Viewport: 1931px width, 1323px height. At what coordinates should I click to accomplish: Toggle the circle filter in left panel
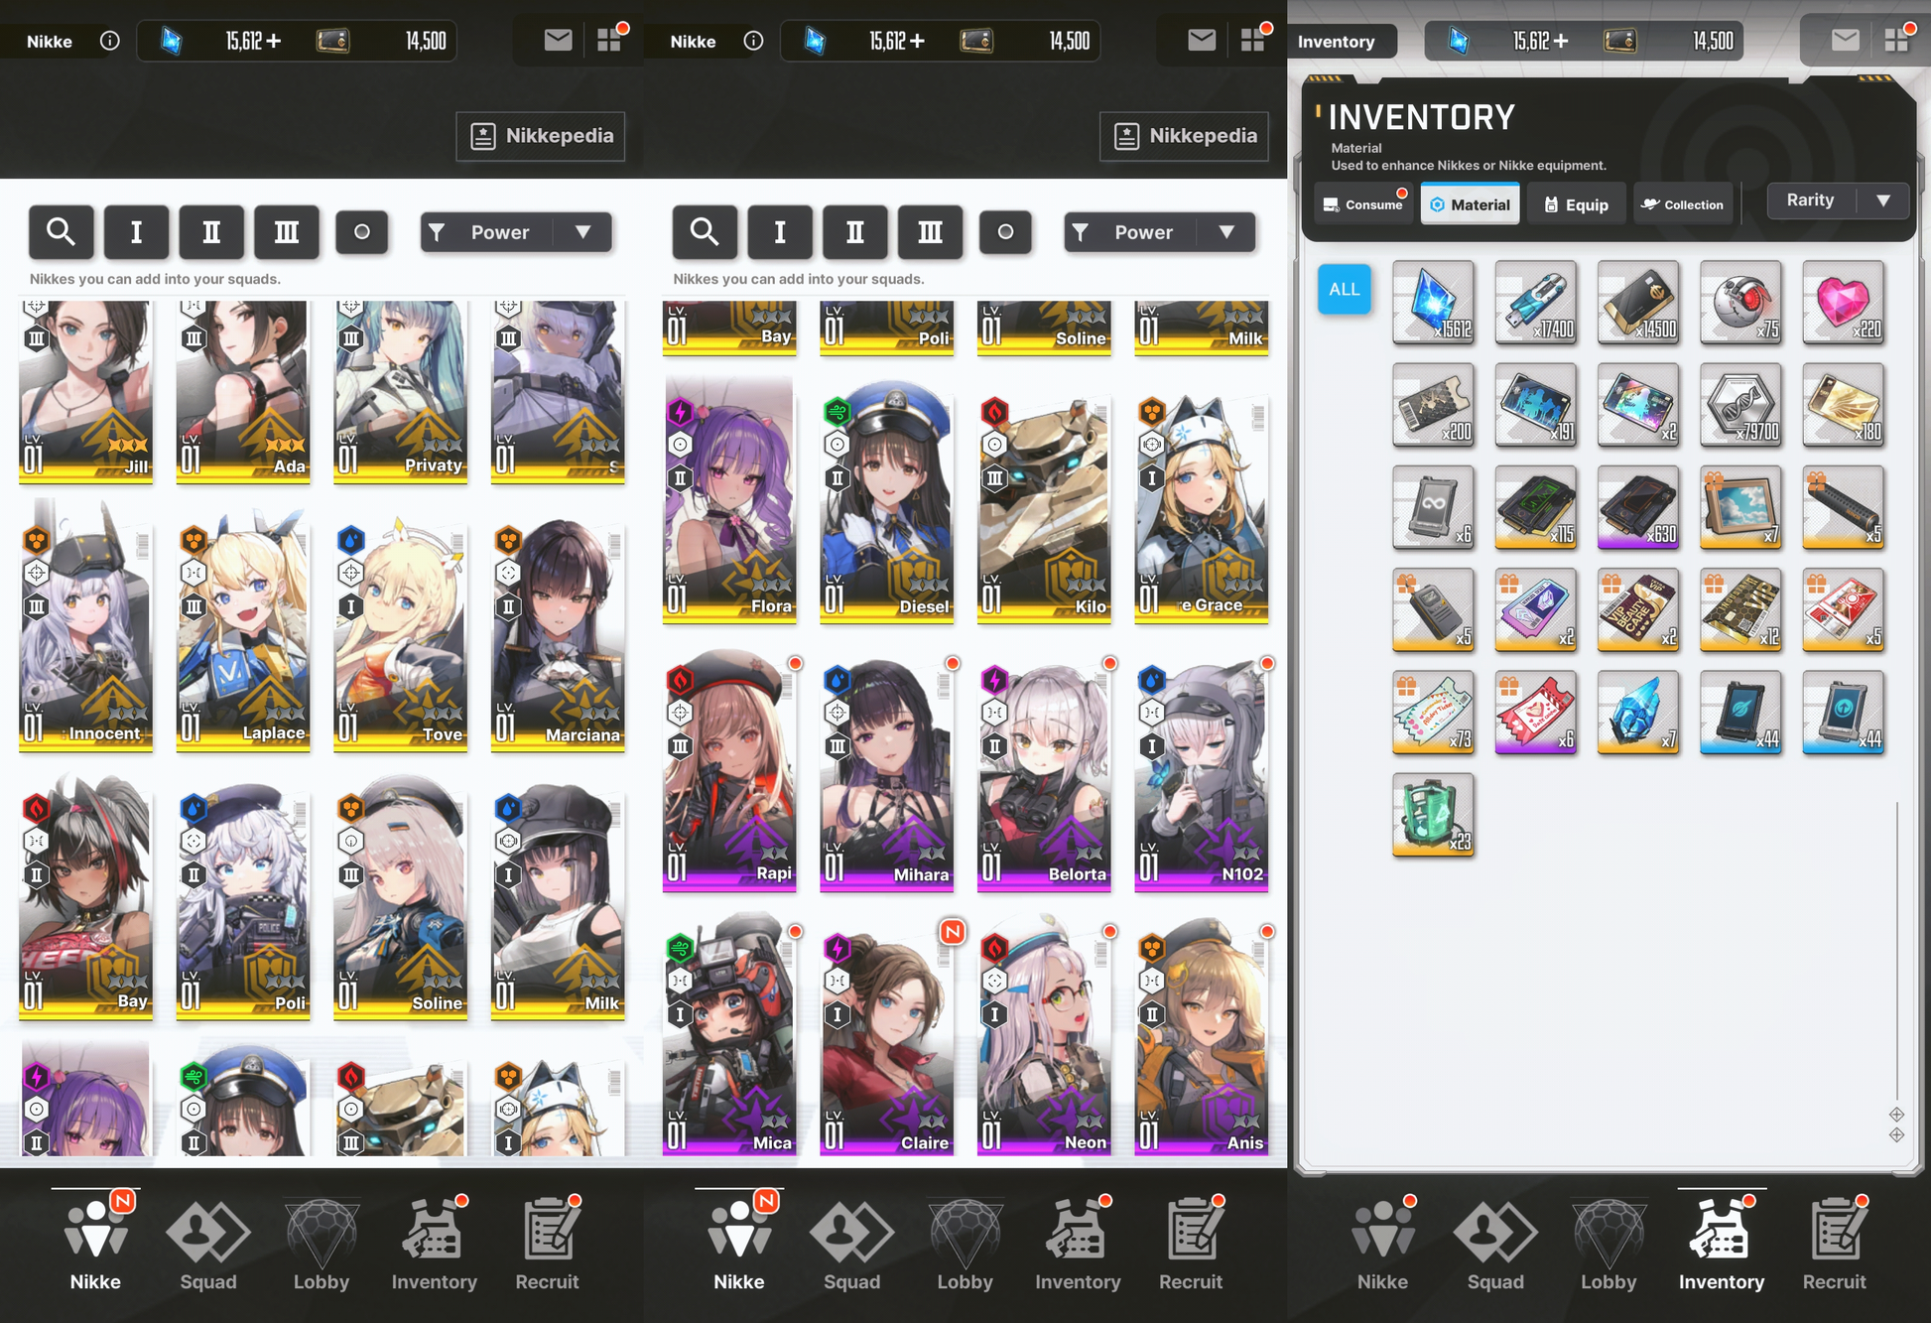(x=361, y=232)
